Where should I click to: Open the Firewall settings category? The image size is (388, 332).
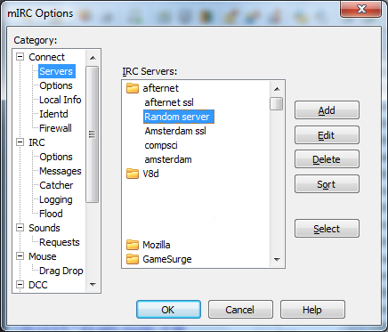(55, 128)
